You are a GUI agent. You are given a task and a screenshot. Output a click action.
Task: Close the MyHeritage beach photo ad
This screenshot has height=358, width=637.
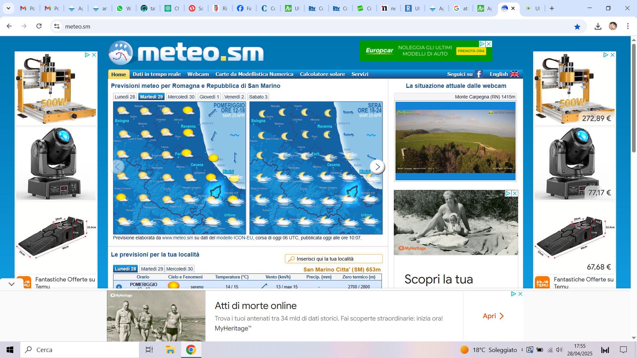pos(515,193)
